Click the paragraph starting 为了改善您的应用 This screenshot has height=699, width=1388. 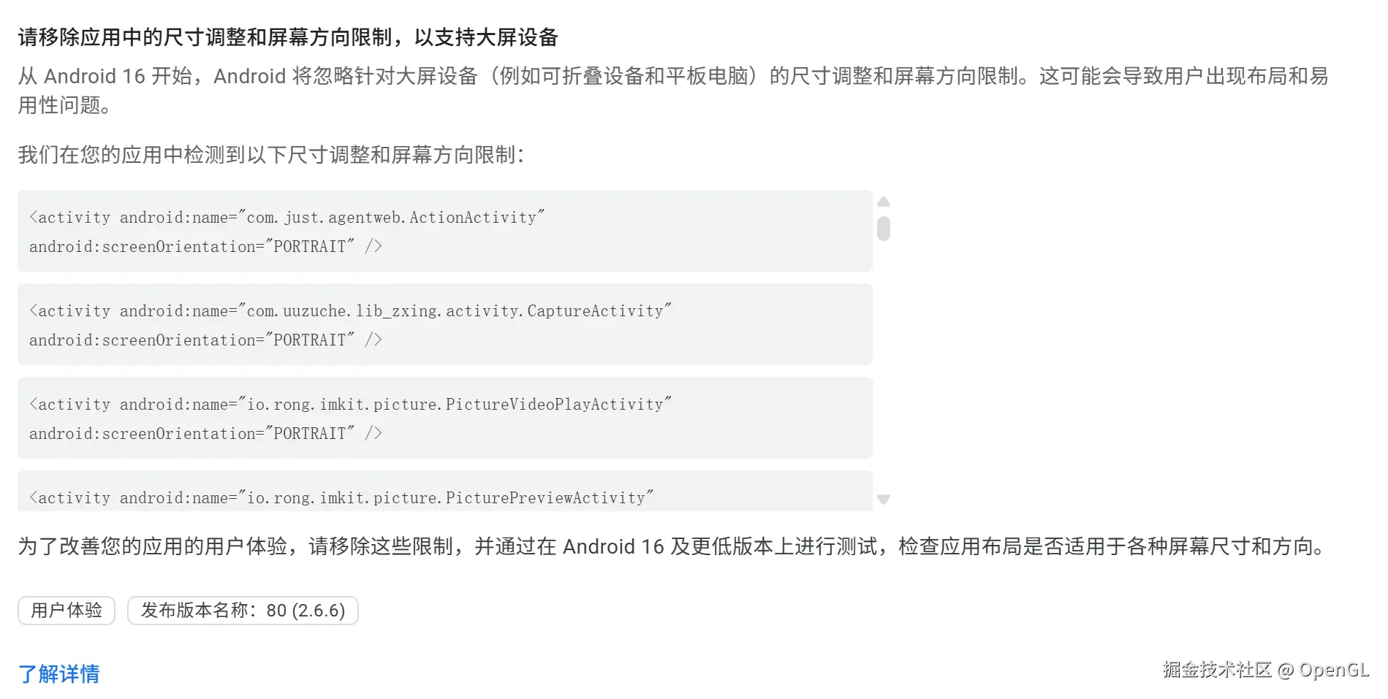672,546
